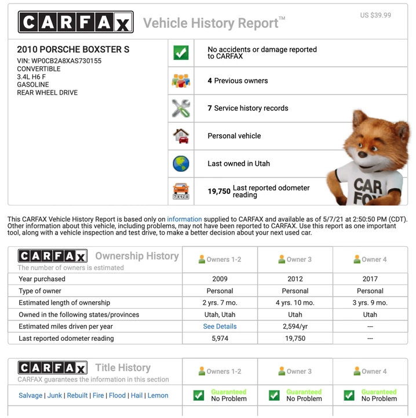
Task: Click the CONVERTIBLE body style text
Action: pos(39,69)
